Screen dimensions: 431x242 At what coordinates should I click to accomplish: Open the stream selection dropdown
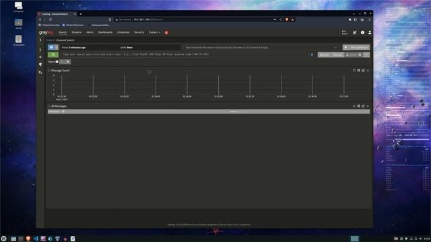tap(261, 48)
